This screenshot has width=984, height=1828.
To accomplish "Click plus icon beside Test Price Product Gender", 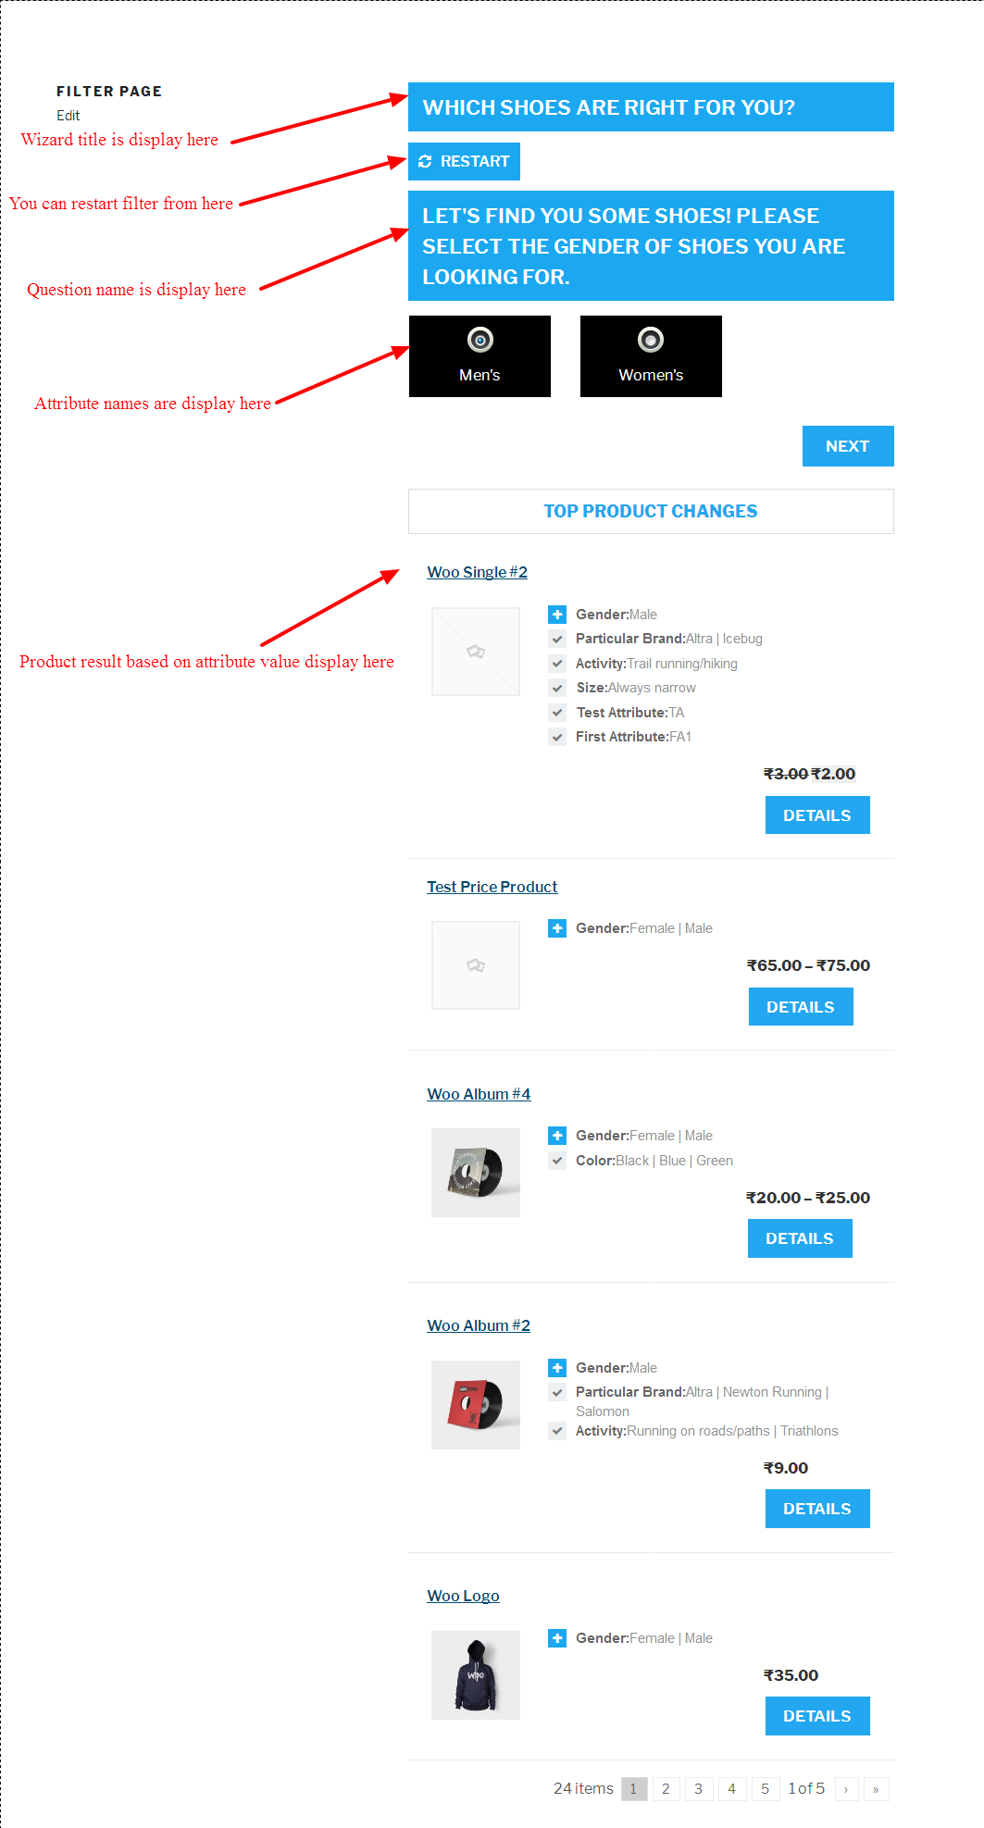I will coord(557,928).
